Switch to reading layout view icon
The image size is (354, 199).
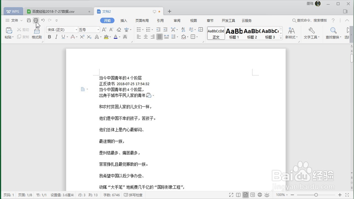[x=238, y=195]
